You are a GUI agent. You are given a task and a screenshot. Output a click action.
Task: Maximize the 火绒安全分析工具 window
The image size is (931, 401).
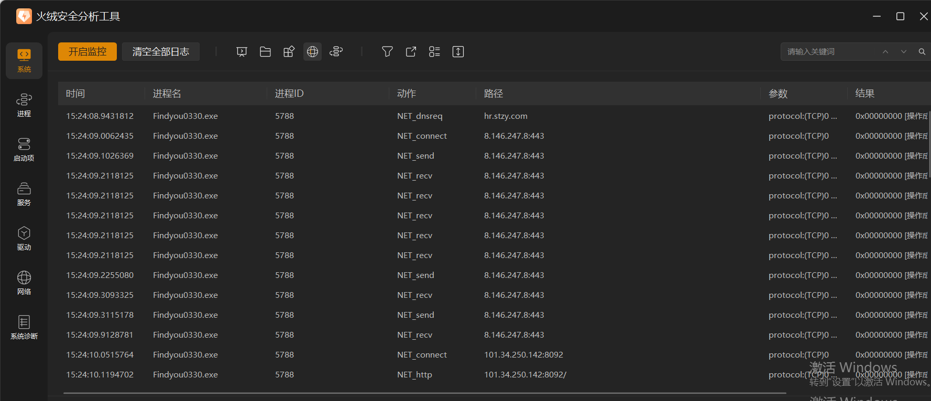900,16
